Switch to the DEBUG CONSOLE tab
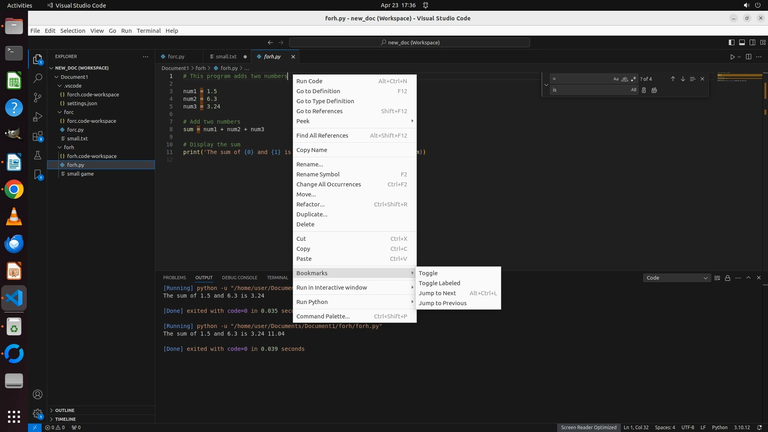The width and height of the screenshot is (768, 432). pyautogui.click(x=239, y=278)
